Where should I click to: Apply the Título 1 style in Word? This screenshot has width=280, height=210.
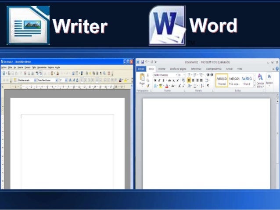tap(247, 81)
